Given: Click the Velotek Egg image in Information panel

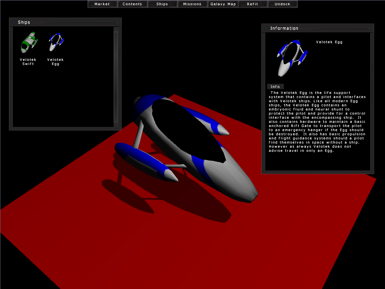Looking at the screenshot, I should point(292,58).
